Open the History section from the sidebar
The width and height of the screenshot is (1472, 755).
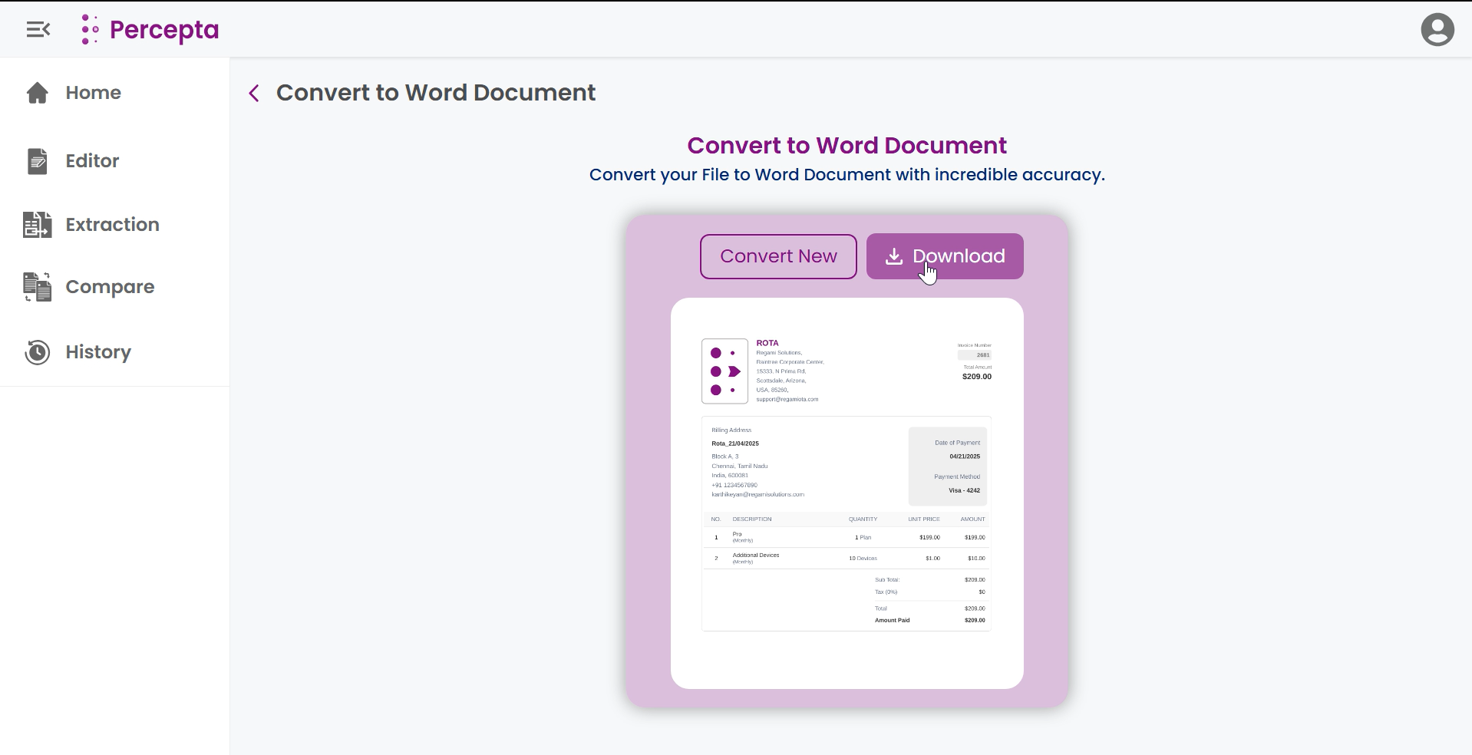(98, 351)
